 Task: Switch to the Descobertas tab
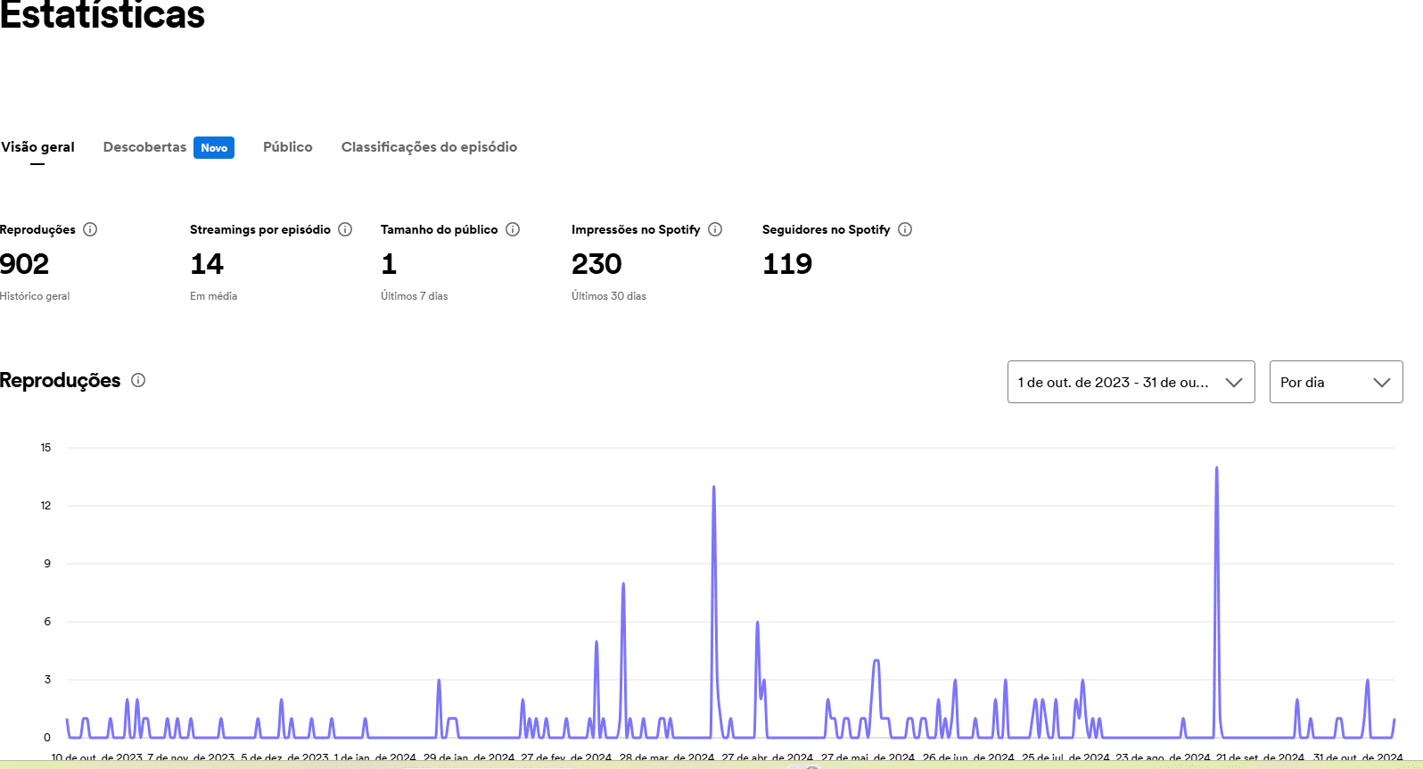click(x=144, y=147)
